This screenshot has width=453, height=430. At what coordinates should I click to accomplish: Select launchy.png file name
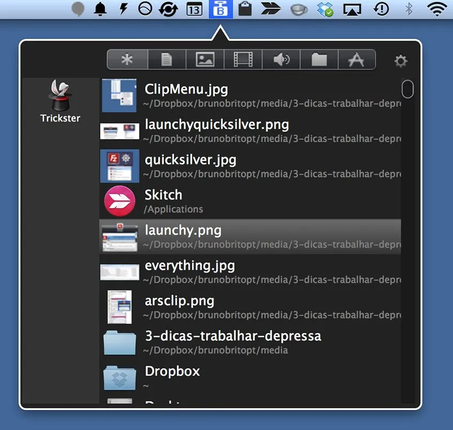[x=183, y=231]
